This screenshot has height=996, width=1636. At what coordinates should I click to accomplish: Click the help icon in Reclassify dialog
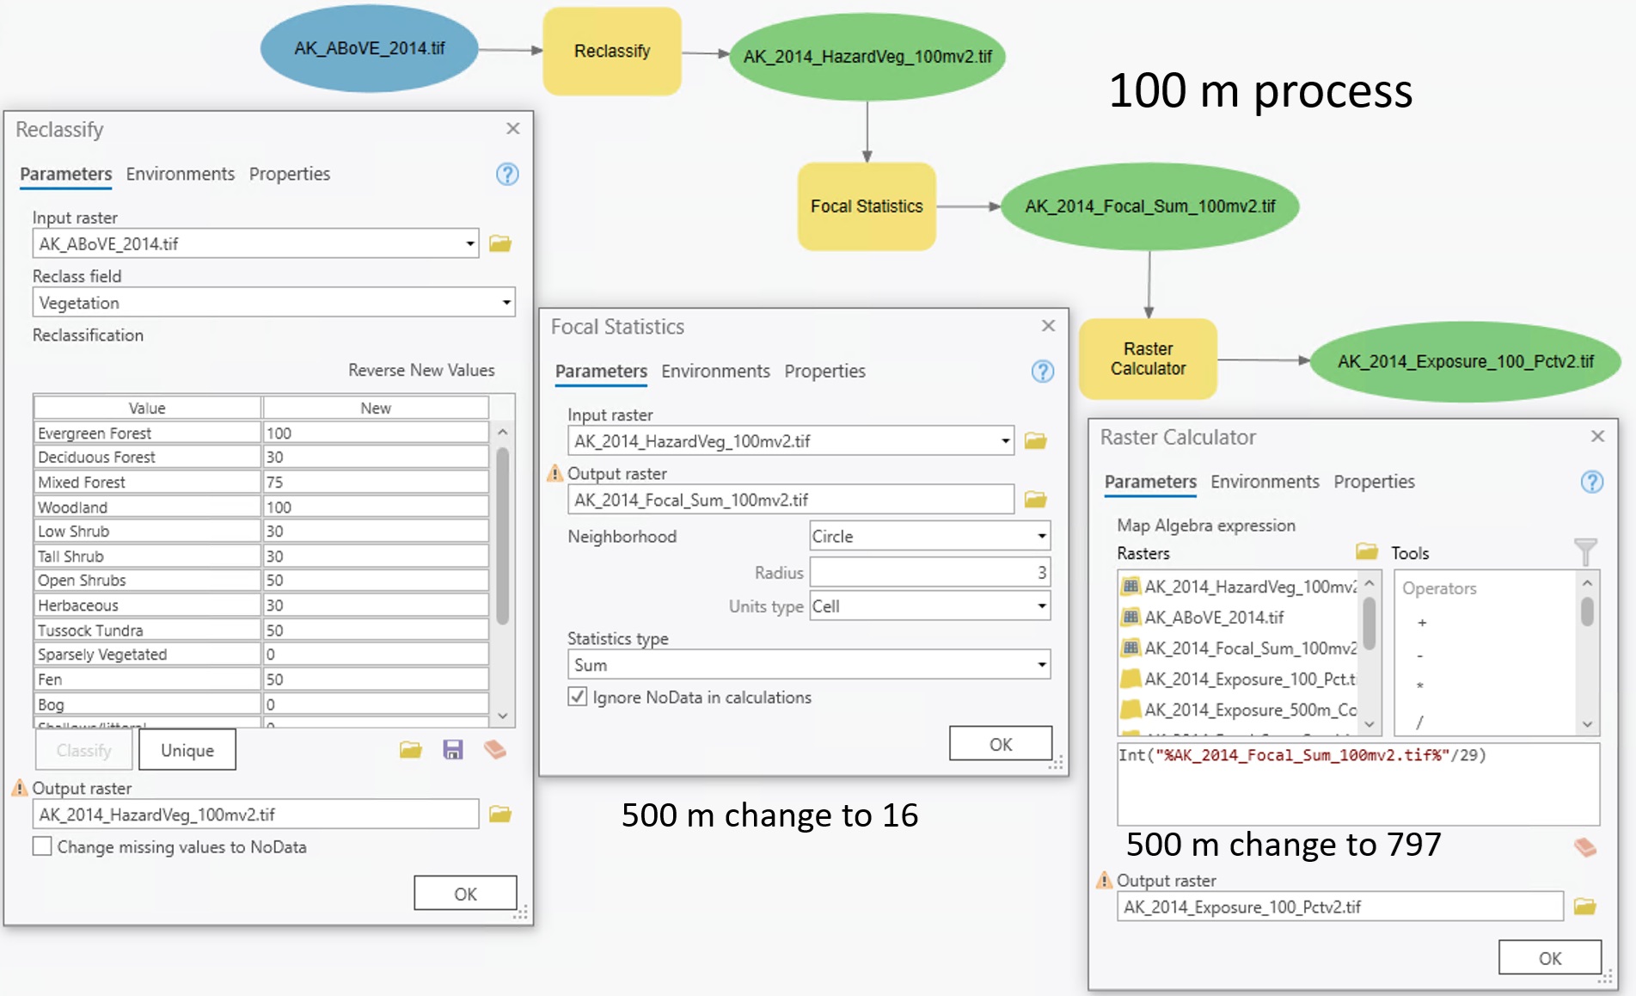[x=507, y=175]
